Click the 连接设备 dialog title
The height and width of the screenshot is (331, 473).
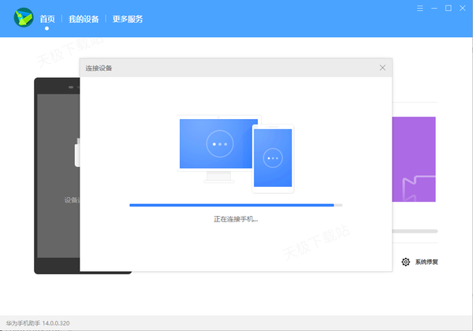point(99,69)
